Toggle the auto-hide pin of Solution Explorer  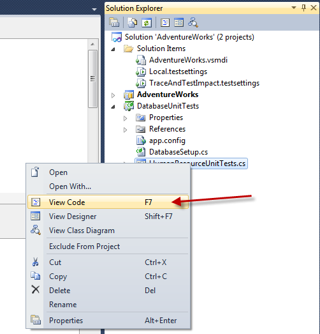(303, 8)
